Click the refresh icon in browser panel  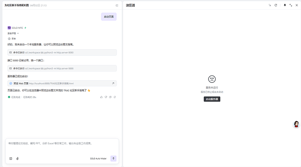coord(276,5)
